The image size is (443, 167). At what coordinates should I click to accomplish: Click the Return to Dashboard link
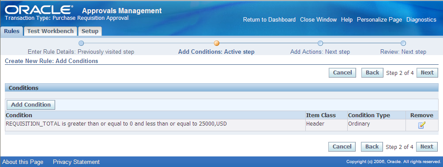point(269,20)
